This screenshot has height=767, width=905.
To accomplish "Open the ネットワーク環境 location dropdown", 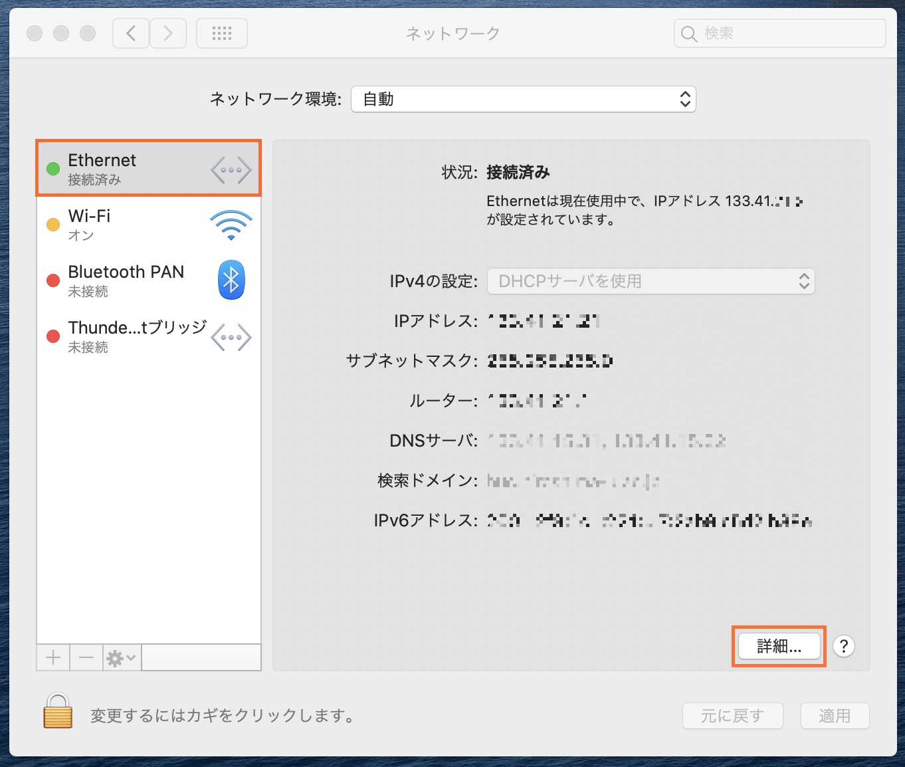I will (523, 100).
